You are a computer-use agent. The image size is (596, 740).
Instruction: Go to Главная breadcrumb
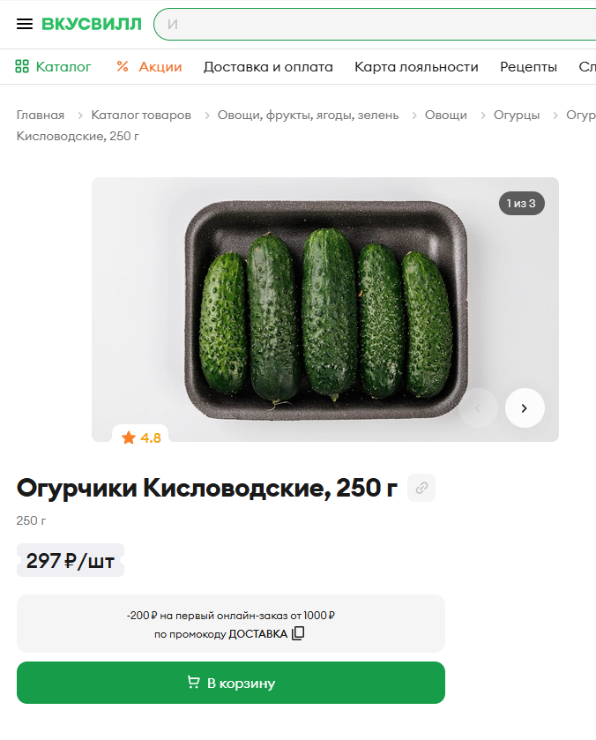[x=41, y=115]
